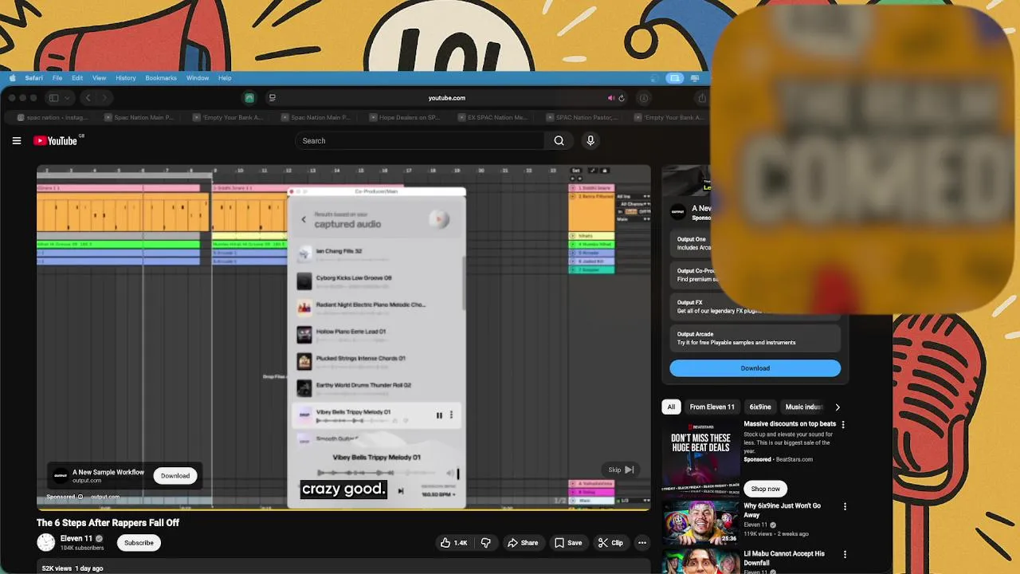Click the output.com advertiser logo on the ad overlay
The image size is (1020, 574).
61,475
